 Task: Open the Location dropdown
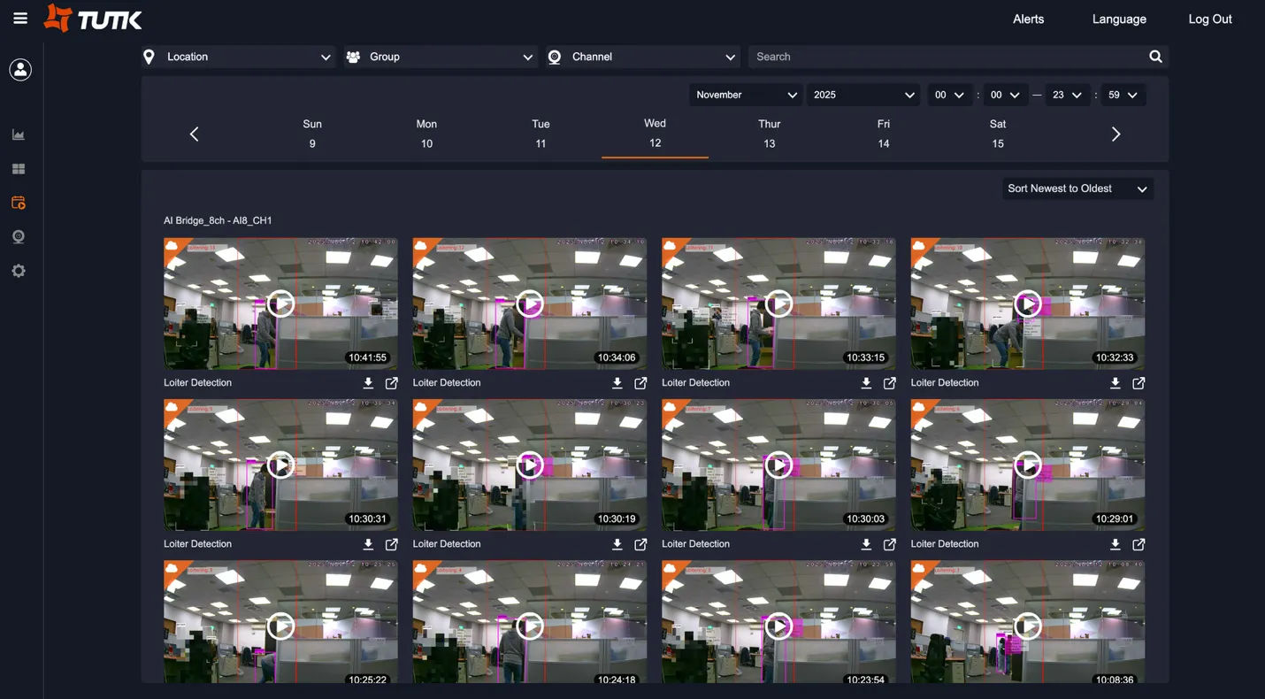[237, 56]
